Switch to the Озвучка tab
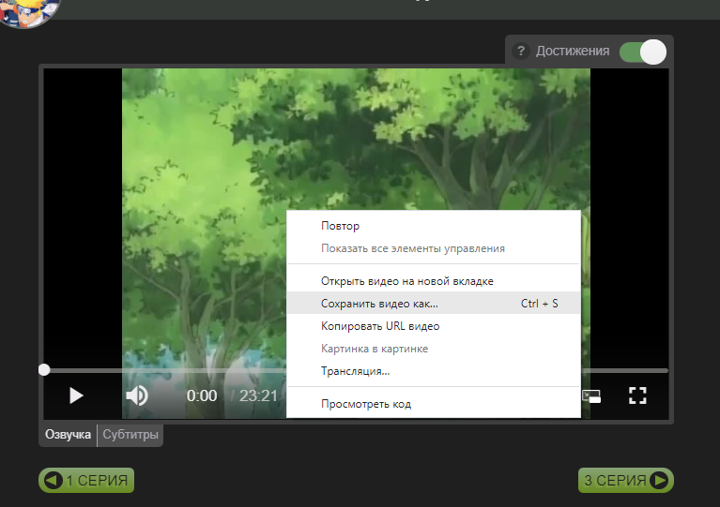 pyautogui.click(x=68, y=435)
